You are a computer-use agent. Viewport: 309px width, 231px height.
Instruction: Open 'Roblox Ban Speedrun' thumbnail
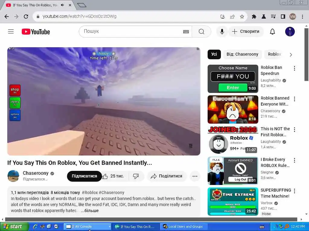pos(233,79)
